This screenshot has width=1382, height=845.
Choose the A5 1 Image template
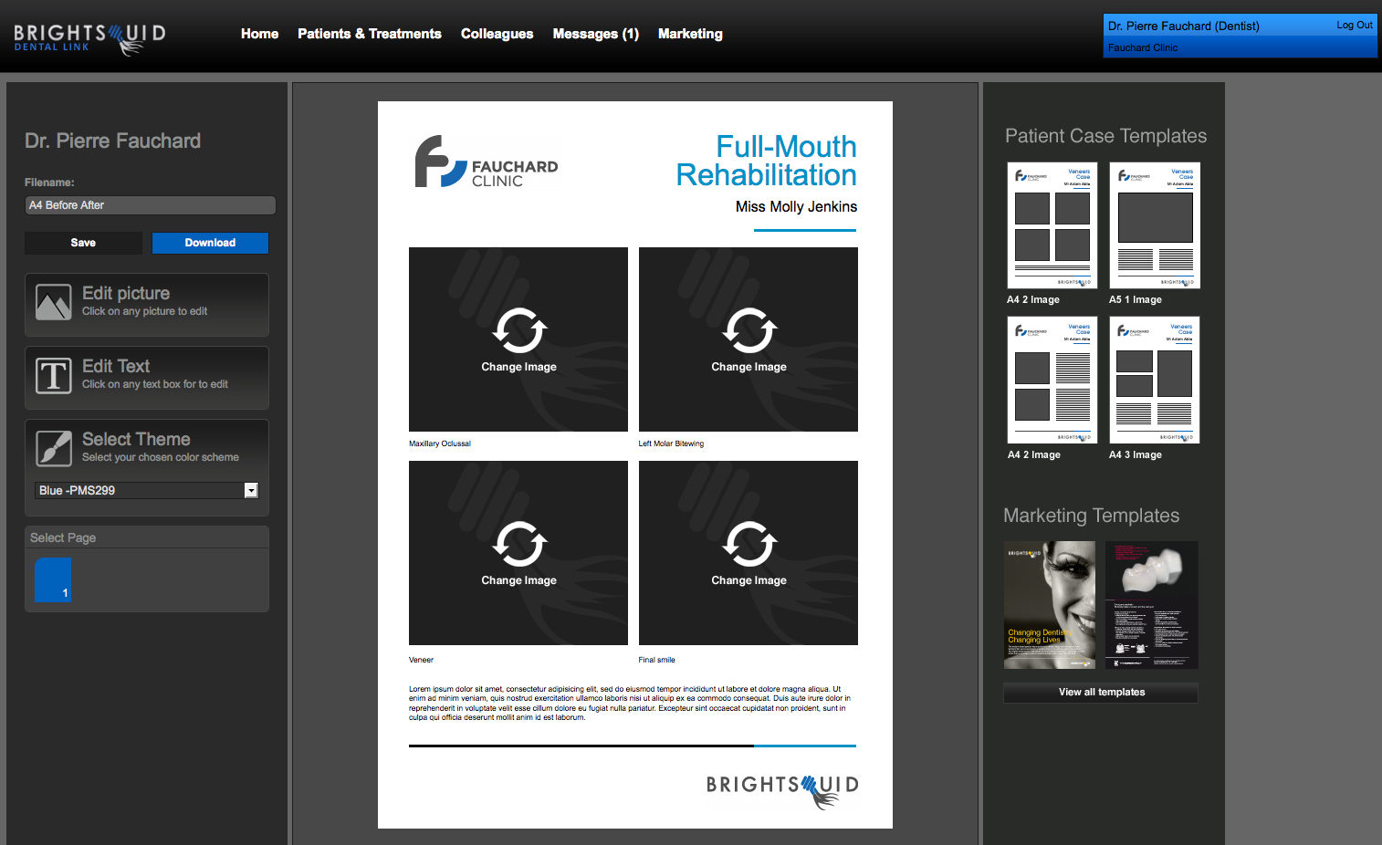(x=1154, y=225)
